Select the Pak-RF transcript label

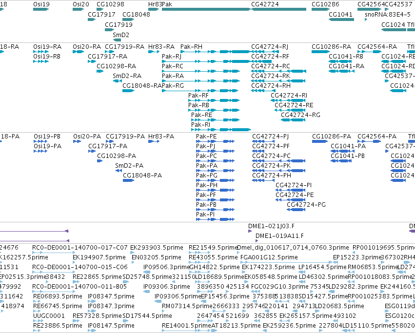coord(198,96)
